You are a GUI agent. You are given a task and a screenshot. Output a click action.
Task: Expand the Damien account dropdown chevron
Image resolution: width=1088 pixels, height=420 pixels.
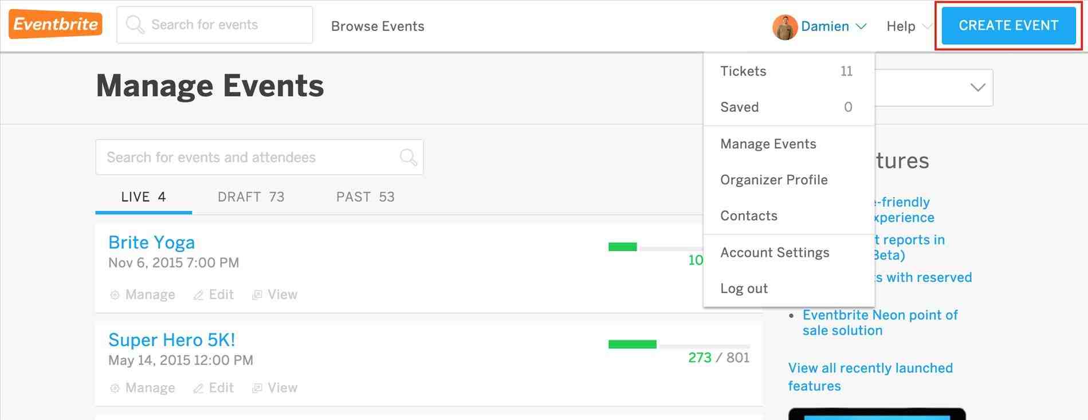click(861, 26)
